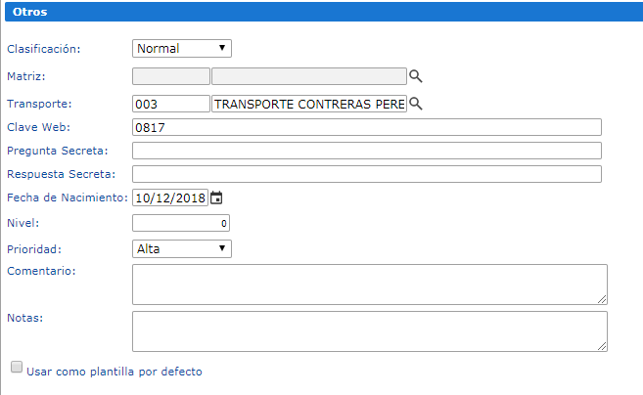Click the Comentario resize handle
The height and width of the screenshot is (395, 643).
point(603,300)
